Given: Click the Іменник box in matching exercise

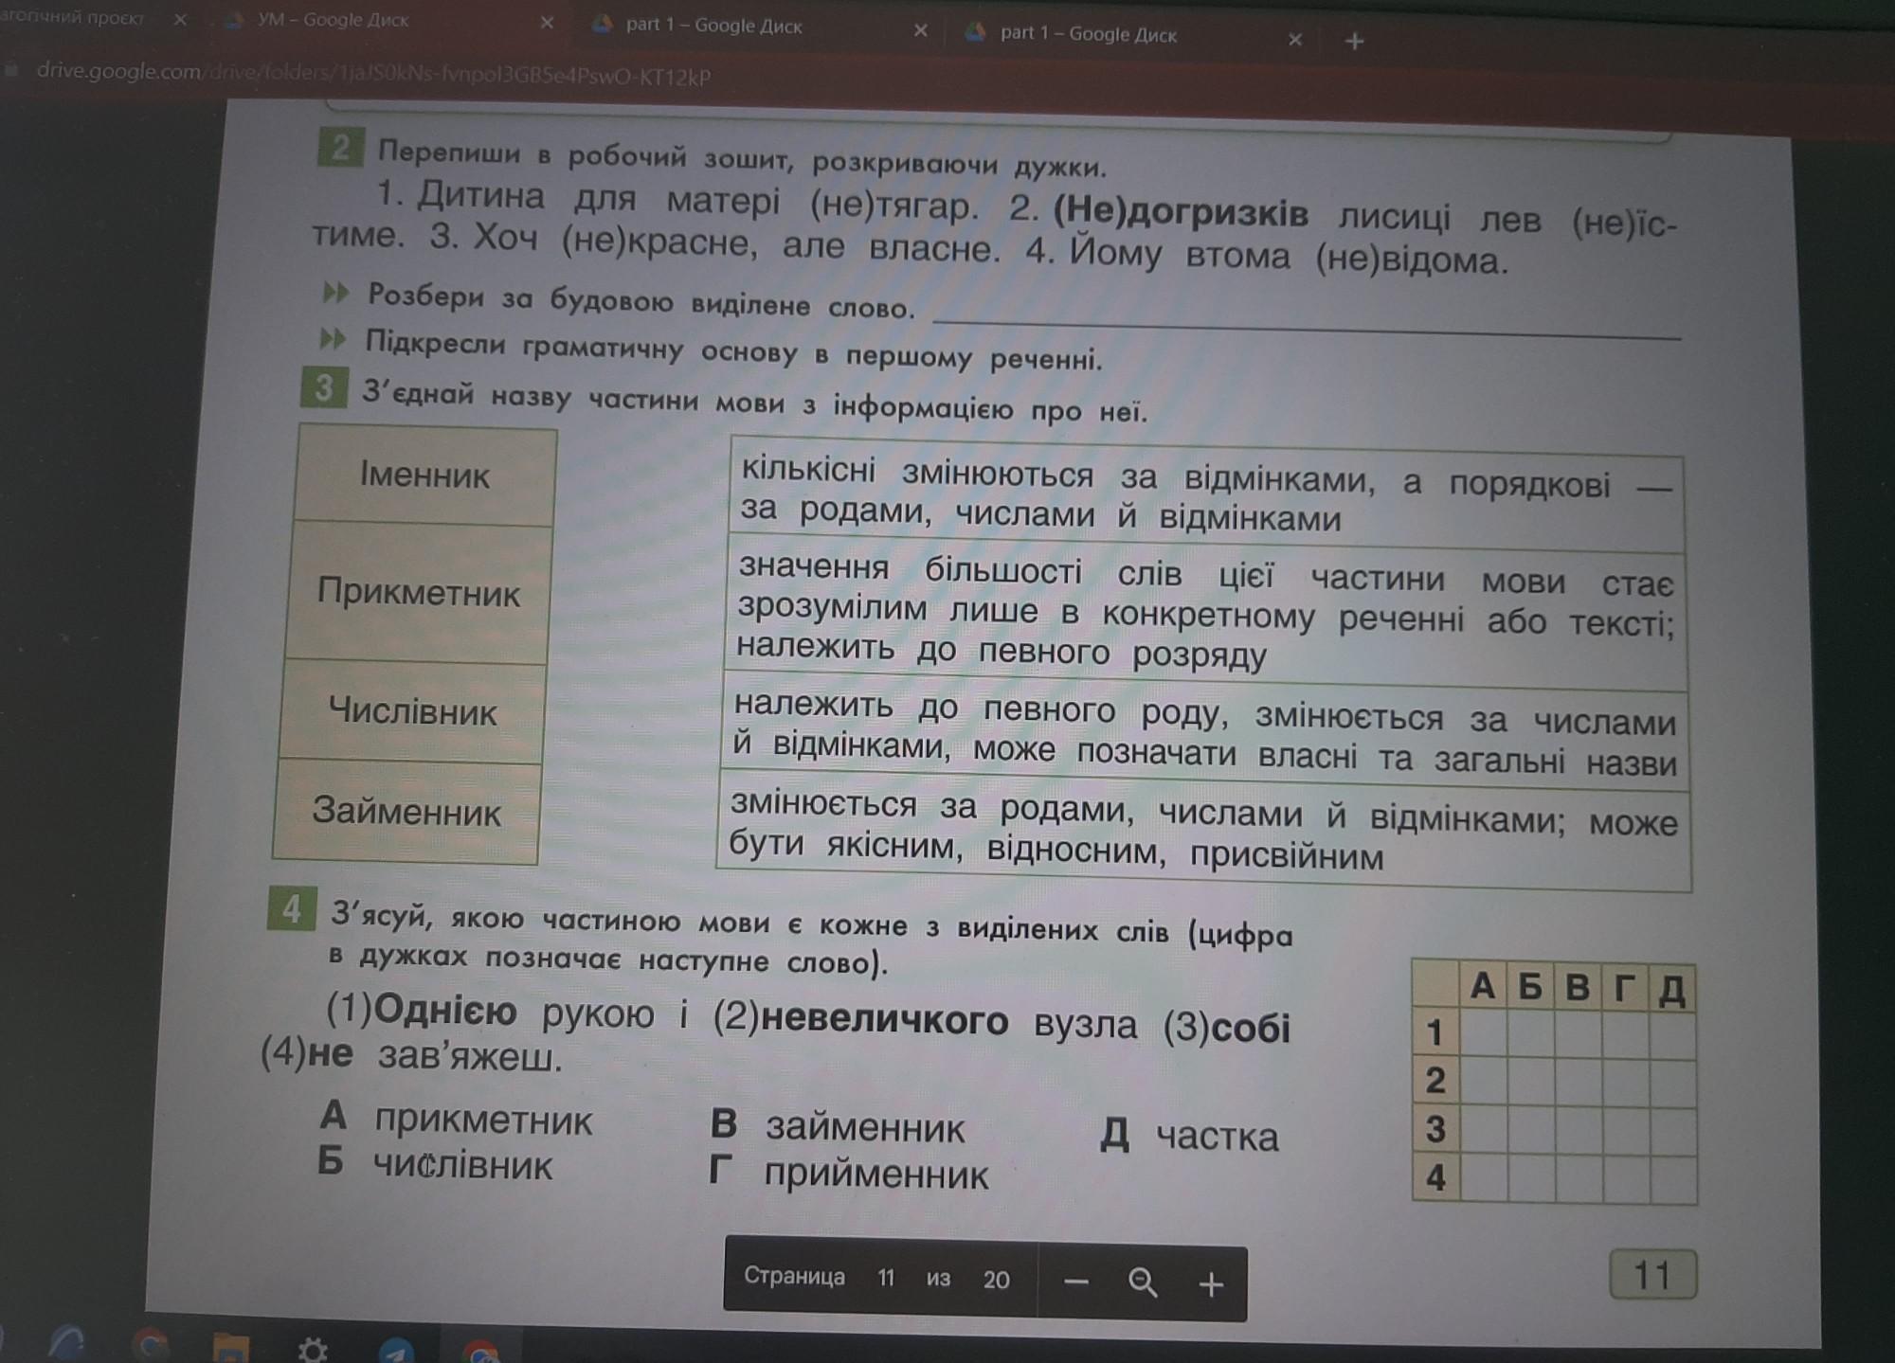Looking at the screenshot, I should 424,475.
